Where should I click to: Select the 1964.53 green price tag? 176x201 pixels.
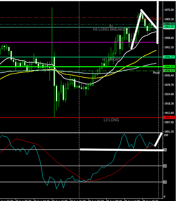(169, 27)
